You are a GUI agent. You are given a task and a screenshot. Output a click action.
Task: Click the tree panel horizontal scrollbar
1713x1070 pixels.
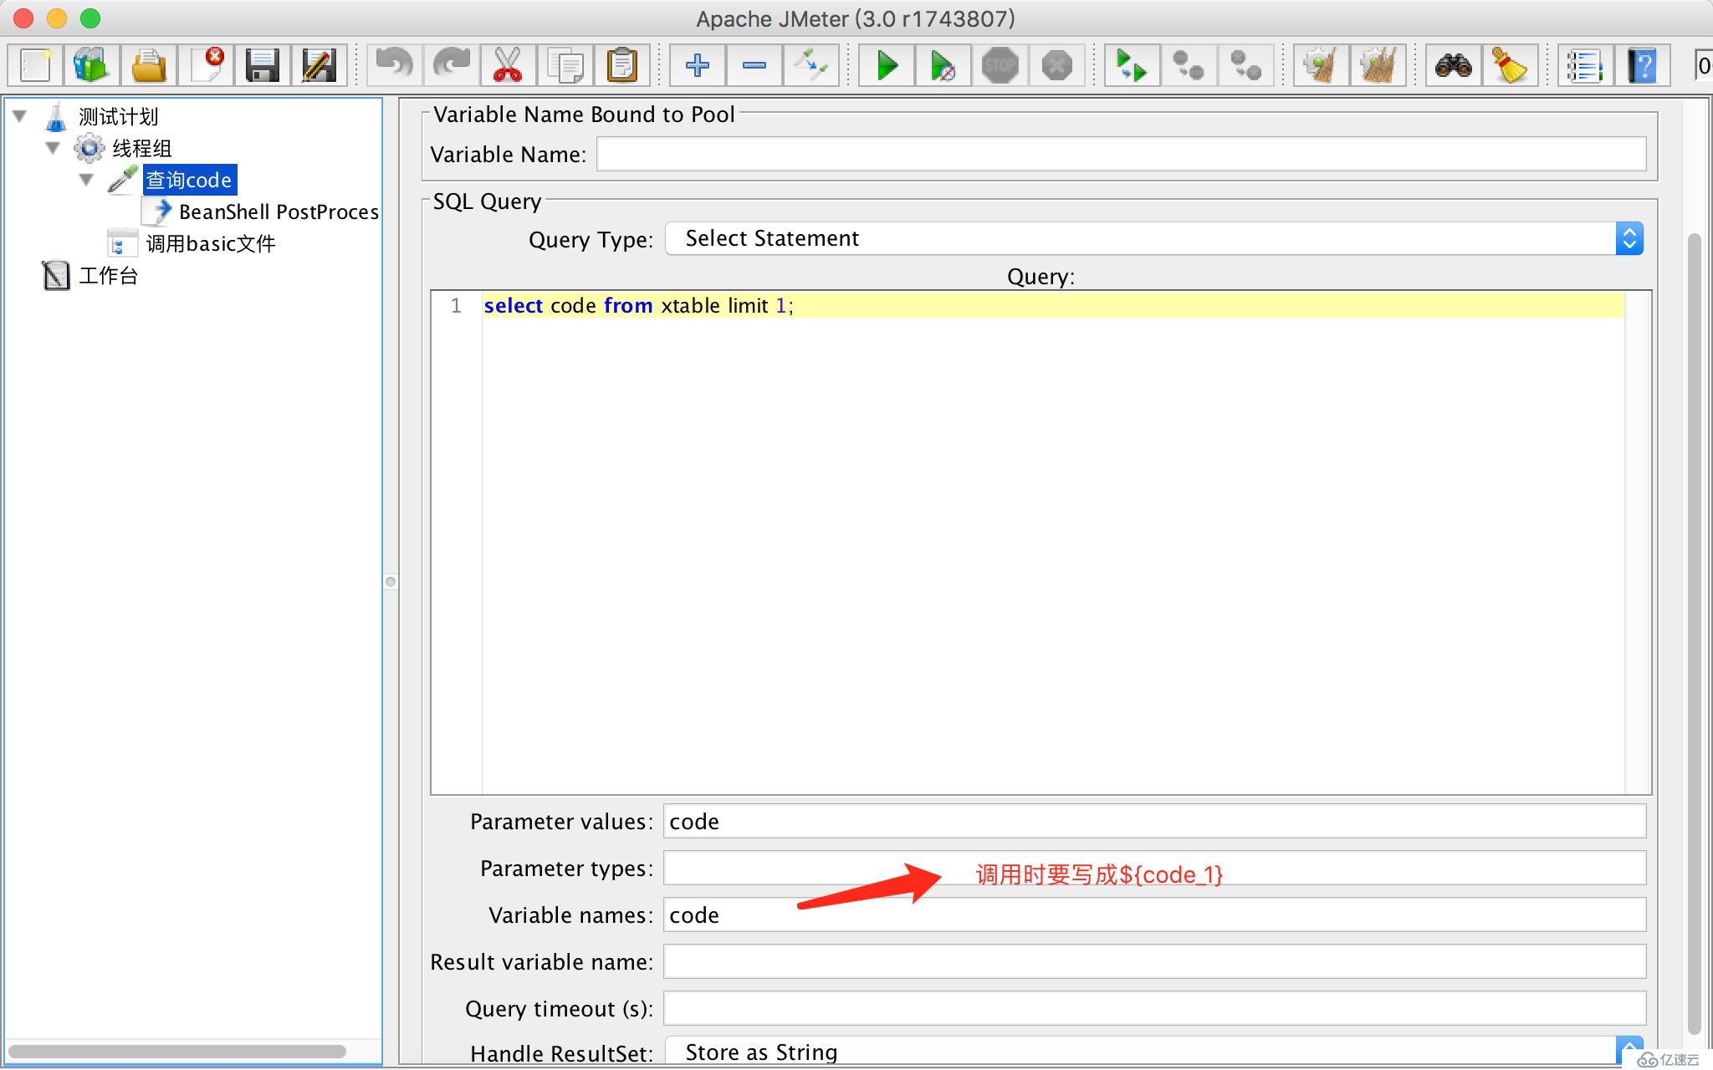pos(177,1052)
